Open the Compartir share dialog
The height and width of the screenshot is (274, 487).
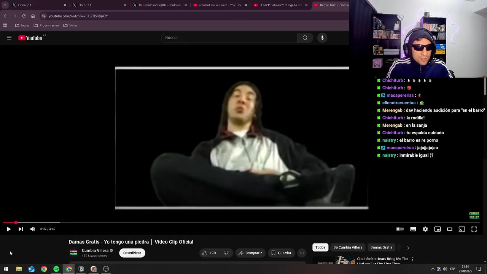point(250,253)
